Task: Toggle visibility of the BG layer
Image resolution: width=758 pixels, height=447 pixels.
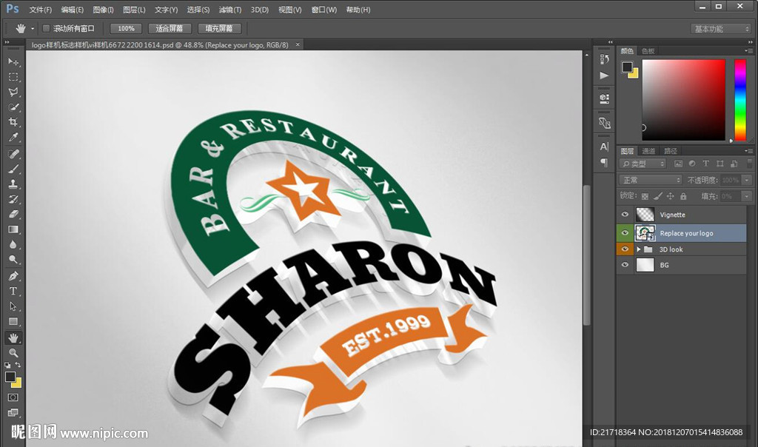Action: coord(625,265)
